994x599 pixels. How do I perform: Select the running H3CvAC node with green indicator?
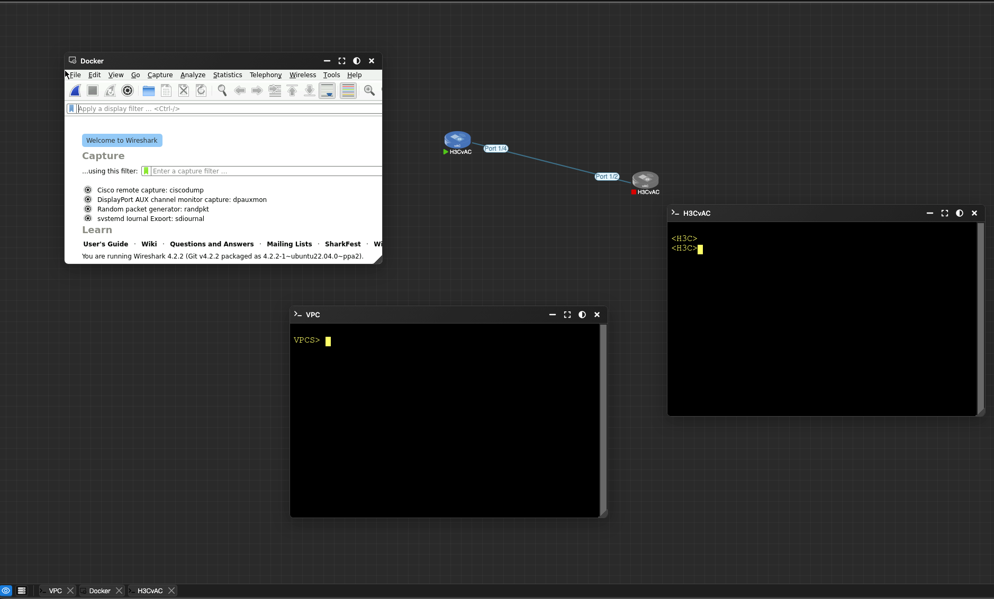(457, 140)
